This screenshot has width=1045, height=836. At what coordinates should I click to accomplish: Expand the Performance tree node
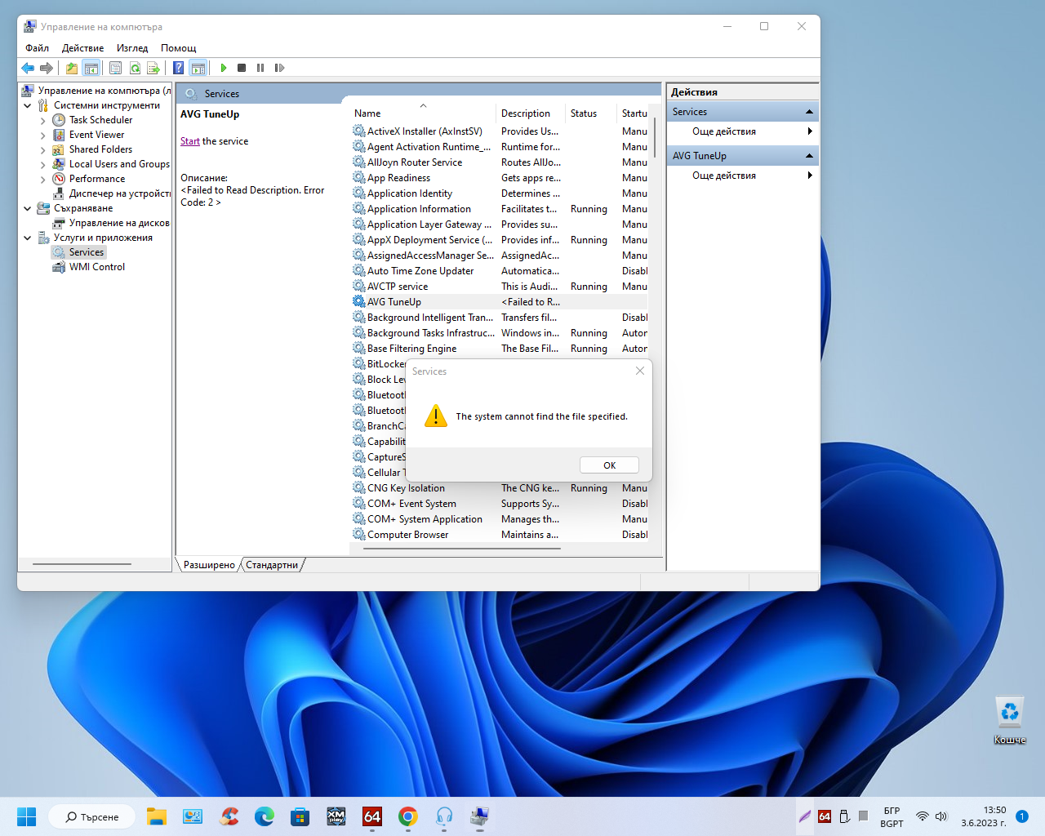[x=43, y=179]
